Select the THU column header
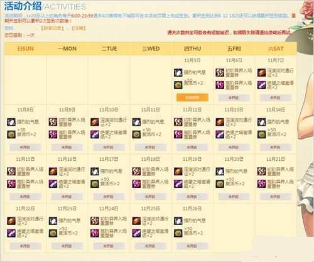This screenshot has width=314, height=262. click(x=192, y=49)
